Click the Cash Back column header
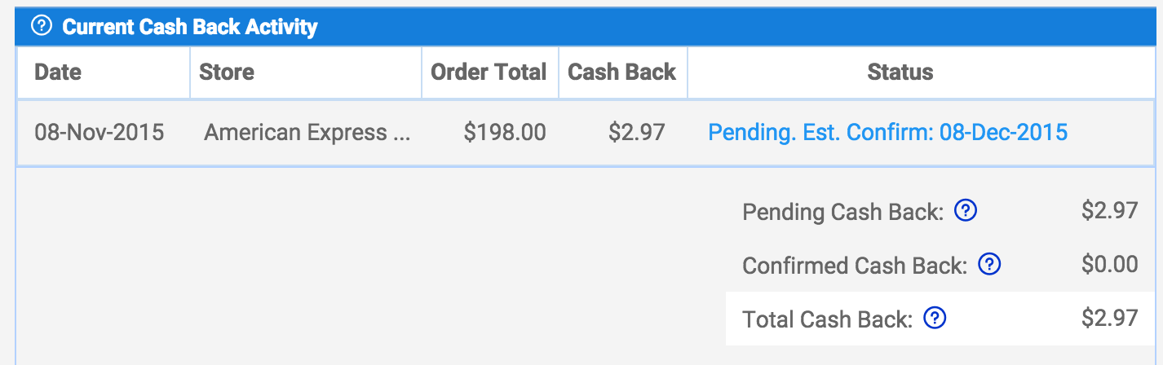The width and height of the screenshot is (1163, 365). [x=621, y=72]
